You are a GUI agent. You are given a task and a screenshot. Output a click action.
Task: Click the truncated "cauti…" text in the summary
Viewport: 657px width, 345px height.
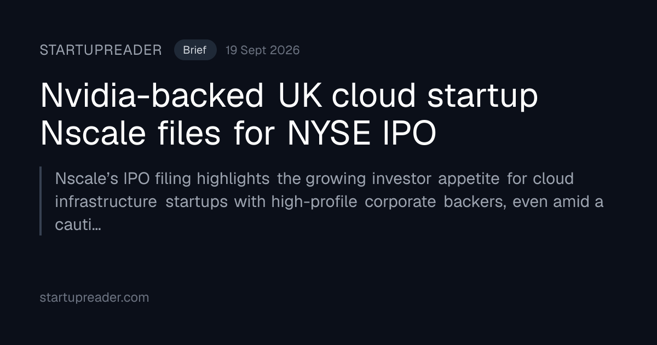[78, 225]
